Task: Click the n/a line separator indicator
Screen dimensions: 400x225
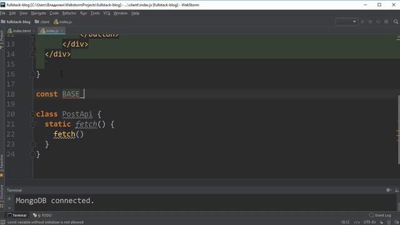Action: [357, 222]
